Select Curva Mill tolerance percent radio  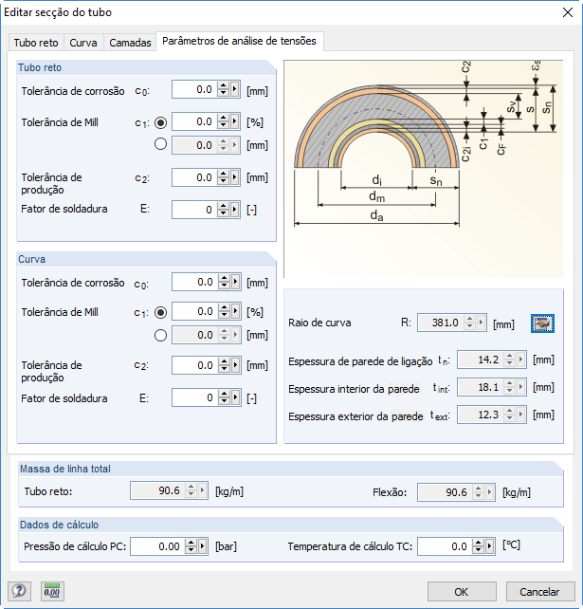click(160, 312)
